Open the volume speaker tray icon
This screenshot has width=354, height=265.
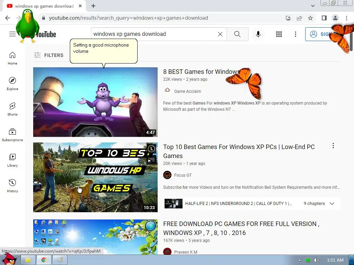click(316, 260)
